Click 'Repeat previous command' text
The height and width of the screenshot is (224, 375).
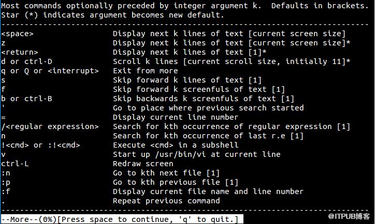(x=166, y=201)
